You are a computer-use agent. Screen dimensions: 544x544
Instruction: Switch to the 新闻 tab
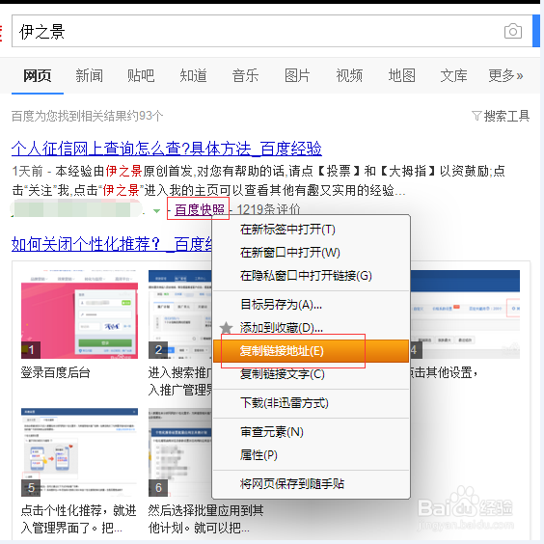tap(89, 75)
